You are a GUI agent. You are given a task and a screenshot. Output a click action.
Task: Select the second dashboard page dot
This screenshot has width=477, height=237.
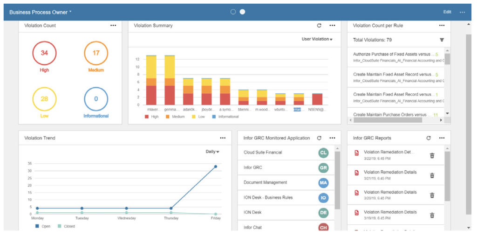point(242,12)
